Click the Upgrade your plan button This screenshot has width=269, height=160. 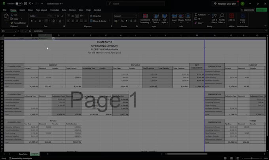(225, 4)
